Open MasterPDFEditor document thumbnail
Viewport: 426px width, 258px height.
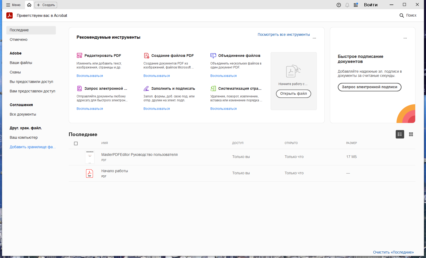(90, 157)
